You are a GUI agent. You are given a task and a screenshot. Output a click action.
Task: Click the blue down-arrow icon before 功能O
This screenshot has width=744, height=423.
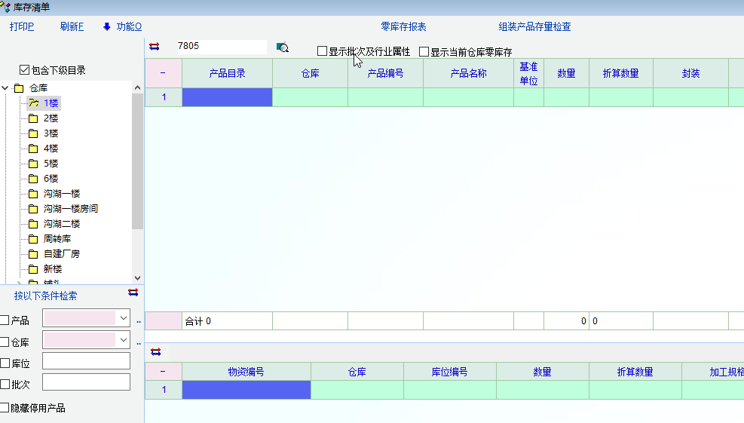coord(107,26)
